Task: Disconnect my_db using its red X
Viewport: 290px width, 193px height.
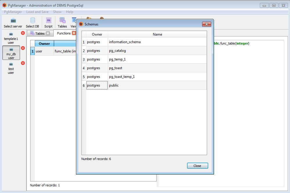Action: pos(23,48)
